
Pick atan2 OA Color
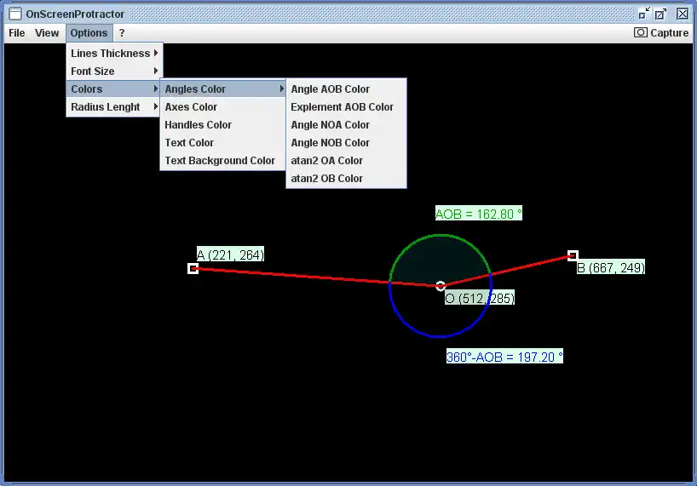pos(346,161)
